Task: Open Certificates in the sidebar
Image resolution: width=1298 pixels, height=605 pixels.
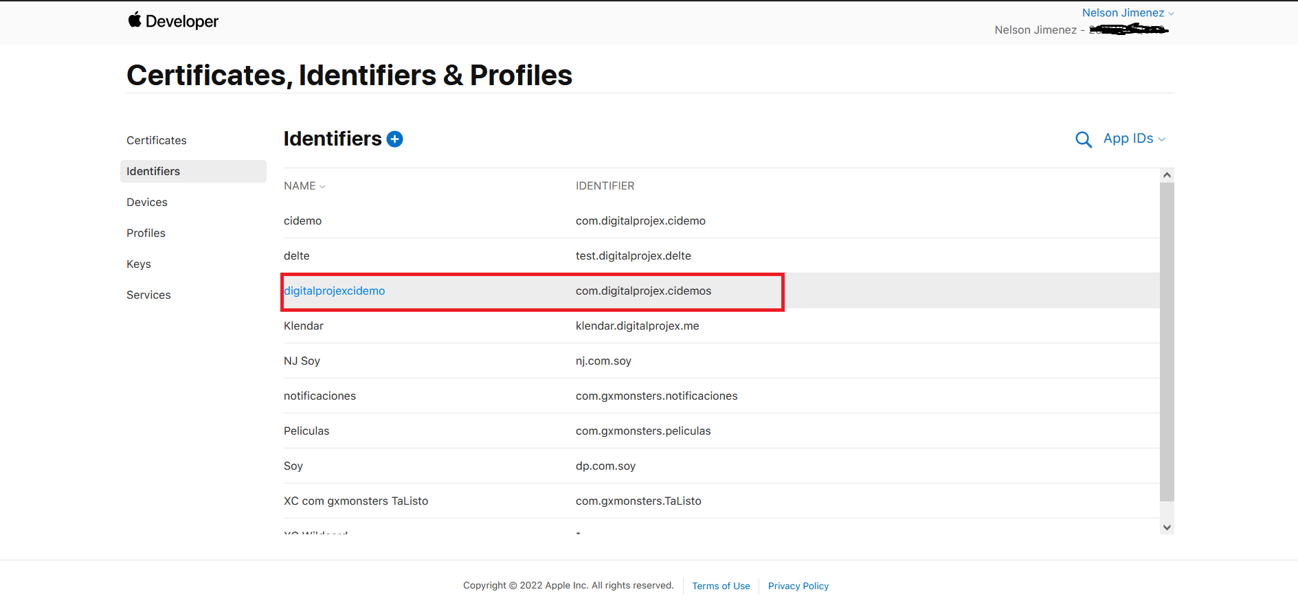Action: coord(157,140)
